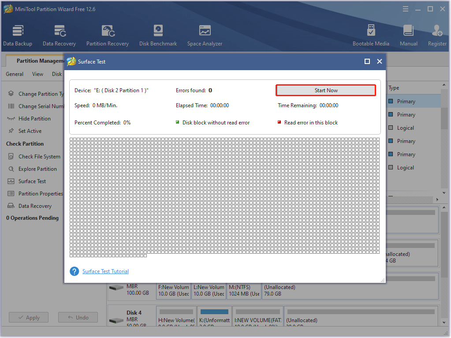Open the hamburger menu in title bar
The height and width of the screenshot is (338, 451).
[405, 8]
